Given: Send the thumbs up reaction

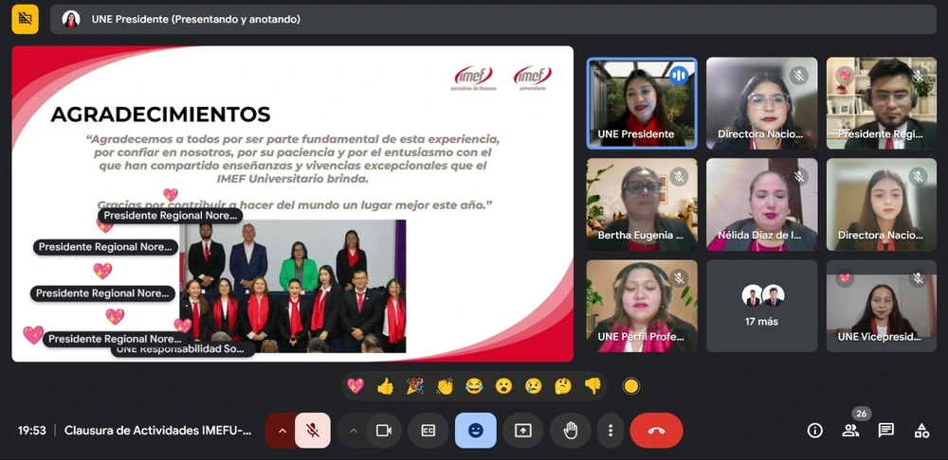Looking at the screenshot, I should (385, 386).
